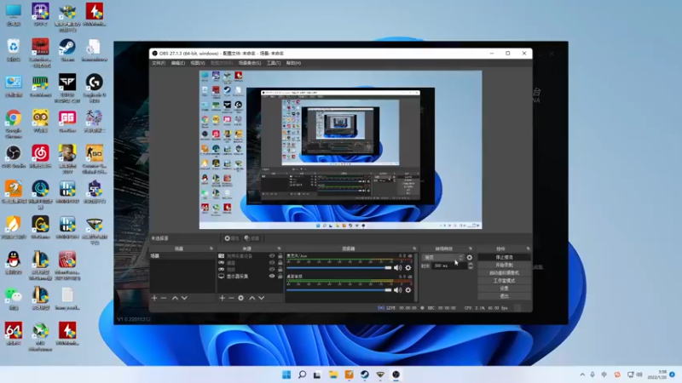Open the 文件 menu in OBS

(159, 63)
